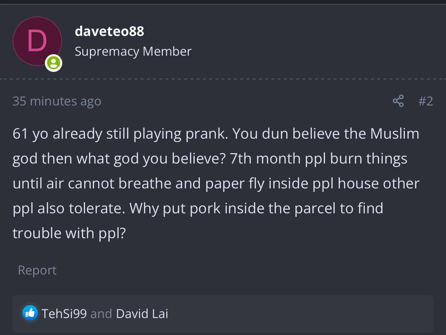Screen dimensions: 446x335
Task: Click the Supremacy Member user title
Action: (133, 52)
